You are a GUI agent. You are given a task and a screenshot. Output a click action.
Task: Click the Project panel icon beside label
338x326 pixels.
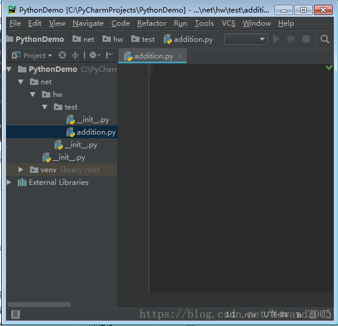point(16,55)
